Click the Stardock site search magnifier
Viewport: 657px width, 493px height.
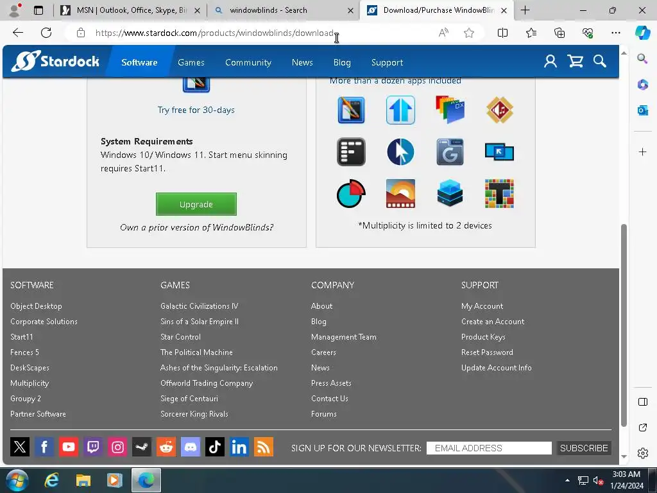[x=600, y=62]
